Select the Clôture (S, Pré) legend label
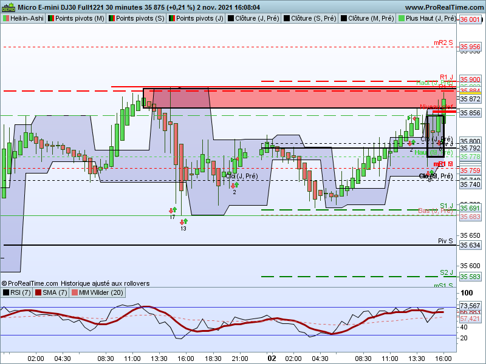 coord(310,18)
